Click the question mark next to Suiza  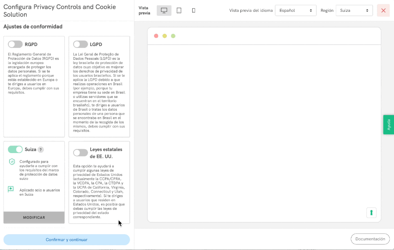(x=41, y=150)
